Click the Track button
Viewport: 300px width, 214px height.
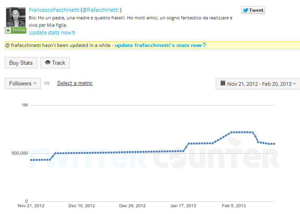coord(55,63)
